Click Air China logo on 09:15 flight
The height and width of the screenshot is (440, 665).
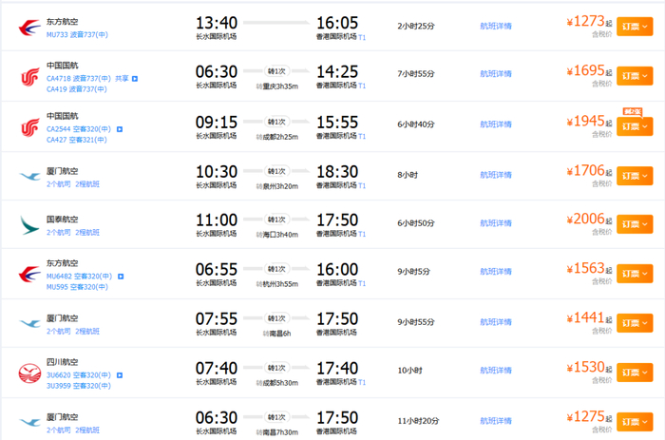click(29, 126)
